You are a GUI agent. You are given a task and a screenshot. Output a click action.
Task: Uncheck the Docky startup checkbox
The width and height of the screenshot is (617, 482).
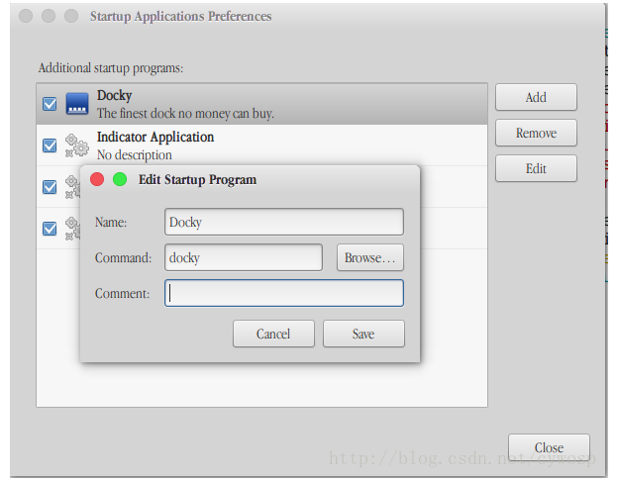point(50,104)
